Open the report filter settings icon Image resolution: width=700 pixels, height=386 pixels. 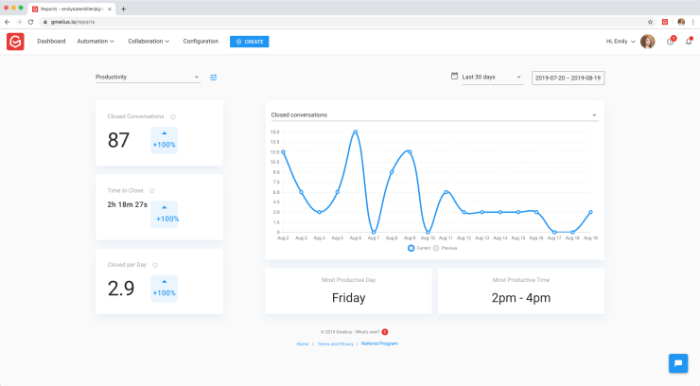click(214, 78)
